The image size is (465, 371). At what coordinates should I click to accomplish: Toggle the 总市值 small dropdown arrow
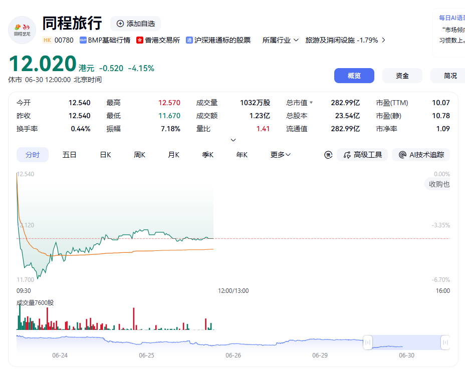coord(311,103)
